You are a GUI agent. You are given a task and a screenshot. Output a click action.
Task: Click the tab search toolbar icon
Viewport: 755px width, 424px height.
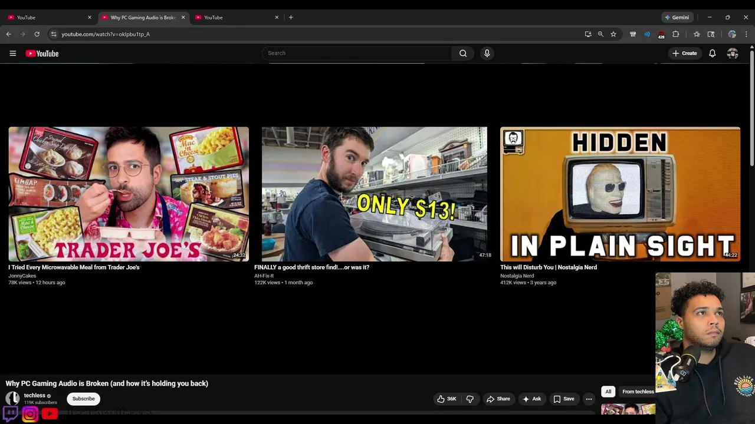click(x=711, y=34)
